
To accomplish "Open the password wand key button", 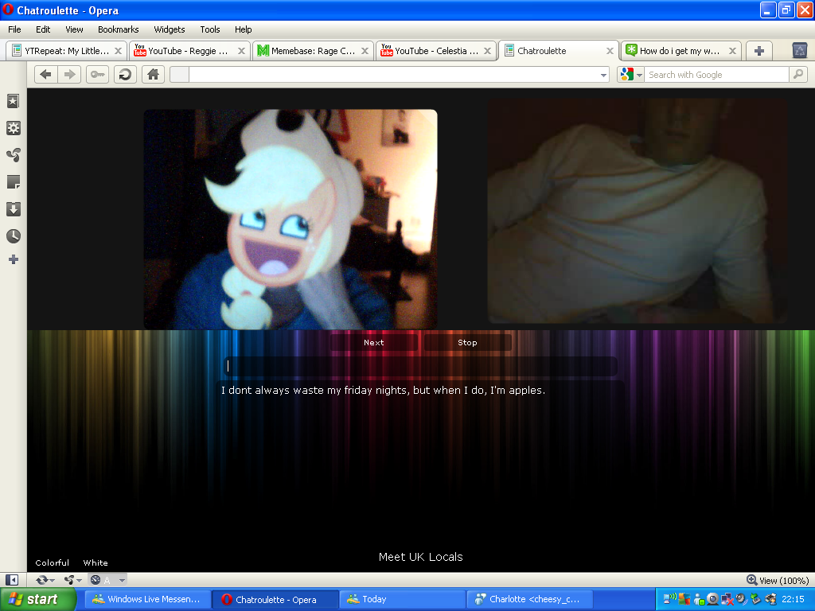I will tap(97, 74).
